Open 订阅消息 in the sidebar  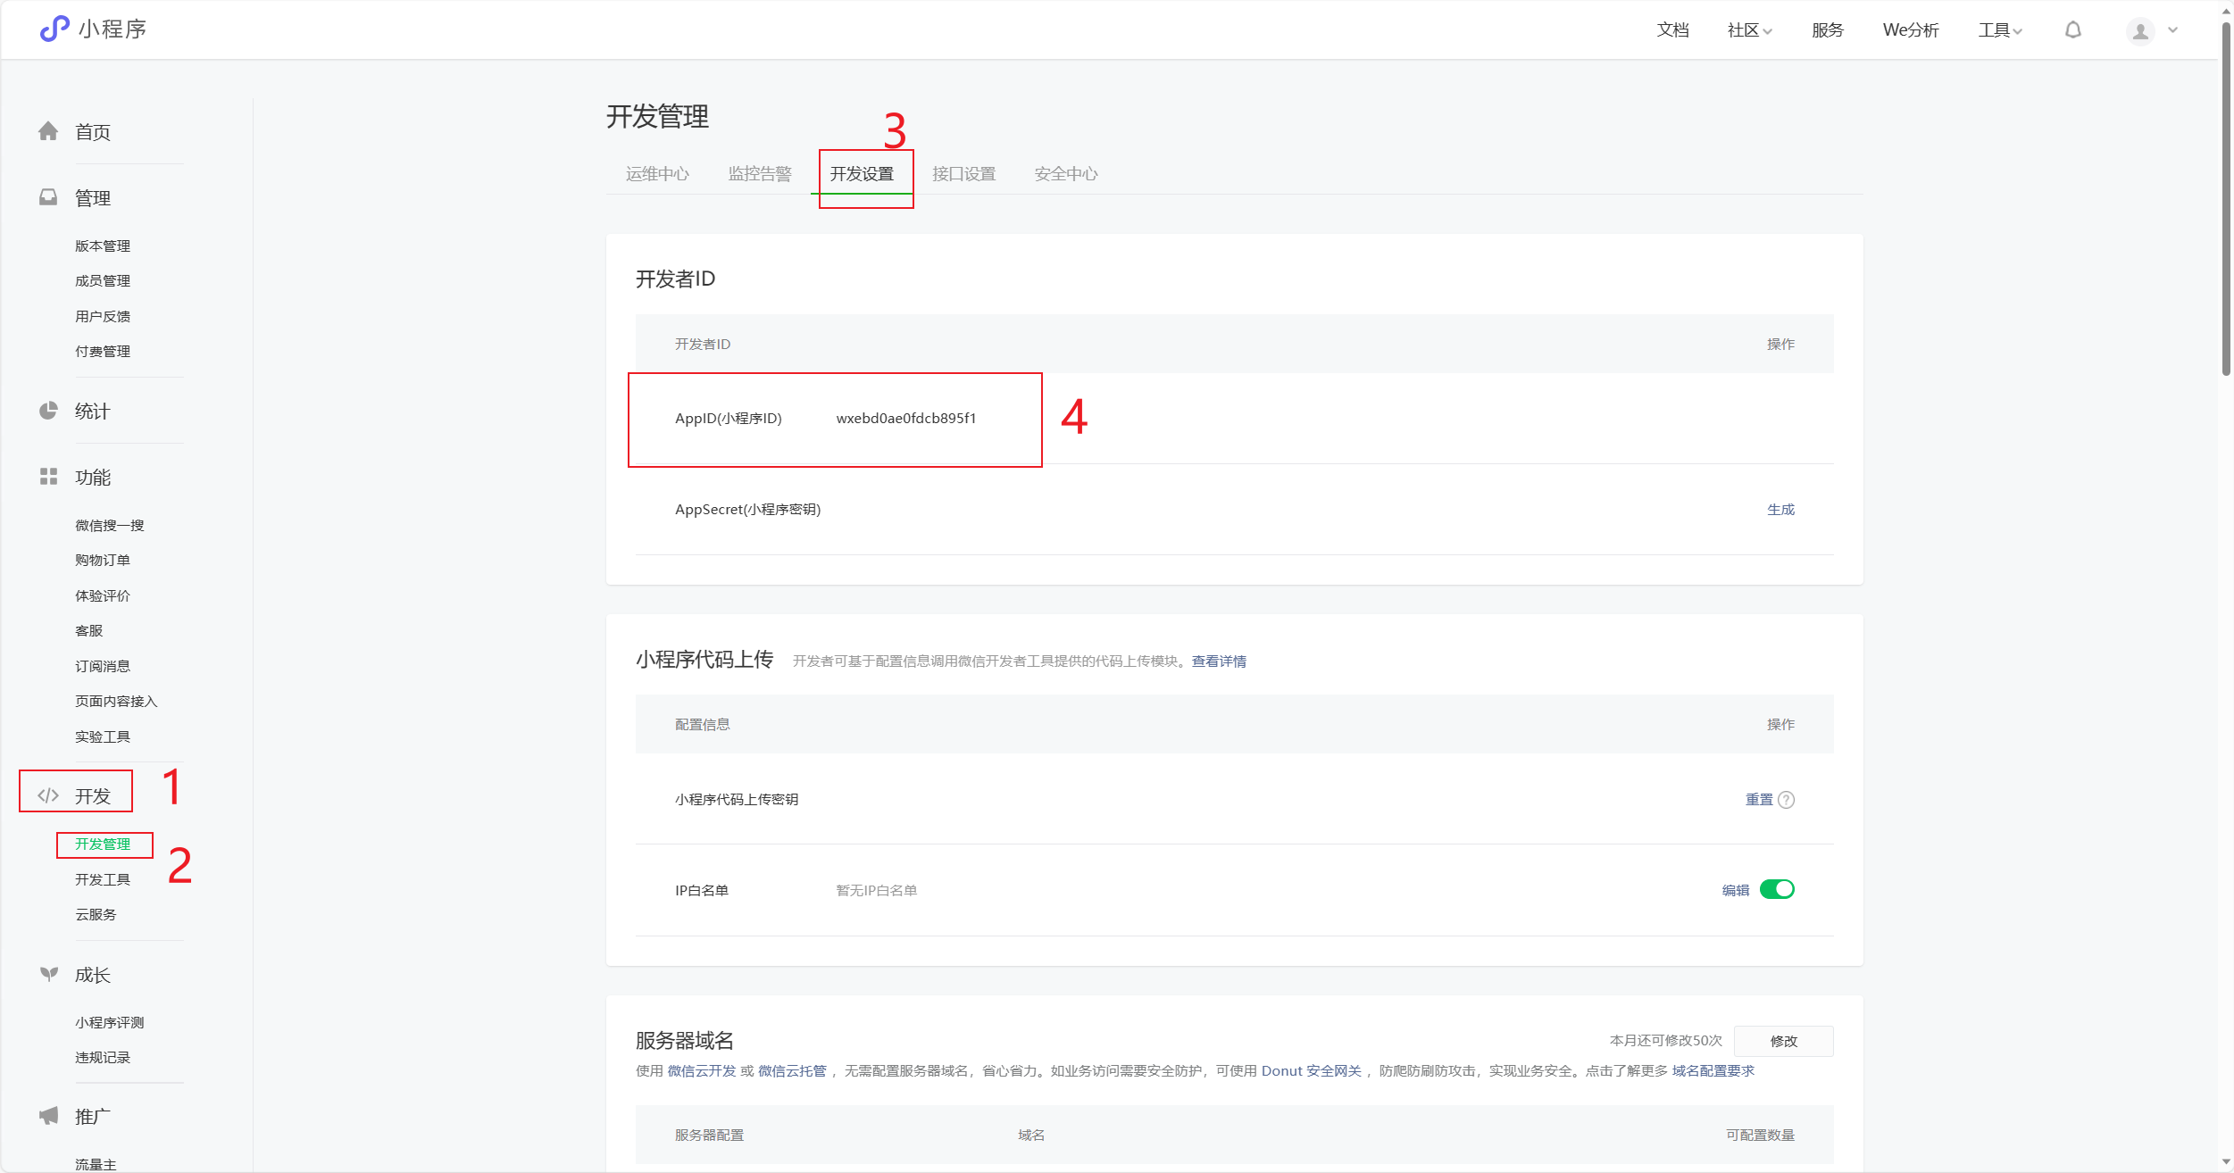click(103, 667)
